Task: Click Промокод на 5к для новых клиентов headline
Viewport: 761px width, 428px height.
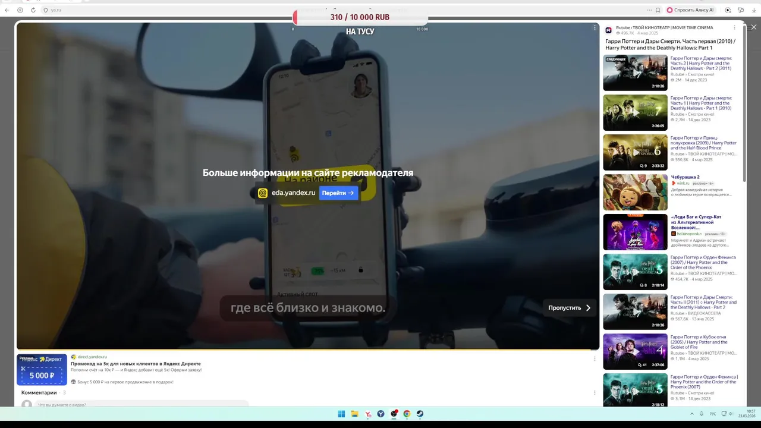Action: [x=136, y=364]
